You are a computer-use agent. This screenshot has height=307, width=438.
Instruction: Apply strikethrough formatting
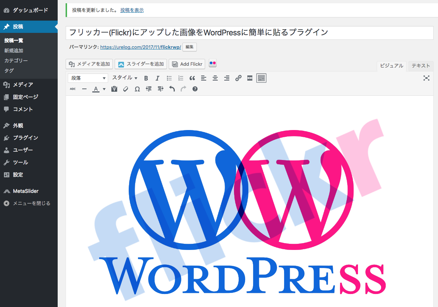tap(73, 89)
